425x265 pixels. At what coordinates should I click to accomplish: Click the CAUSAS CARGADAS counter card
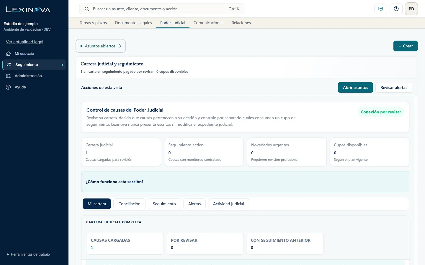point(125,244)
